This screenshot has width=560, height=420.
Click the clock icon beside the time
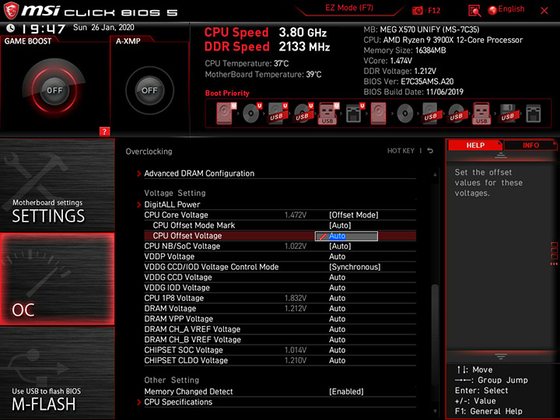11,28
